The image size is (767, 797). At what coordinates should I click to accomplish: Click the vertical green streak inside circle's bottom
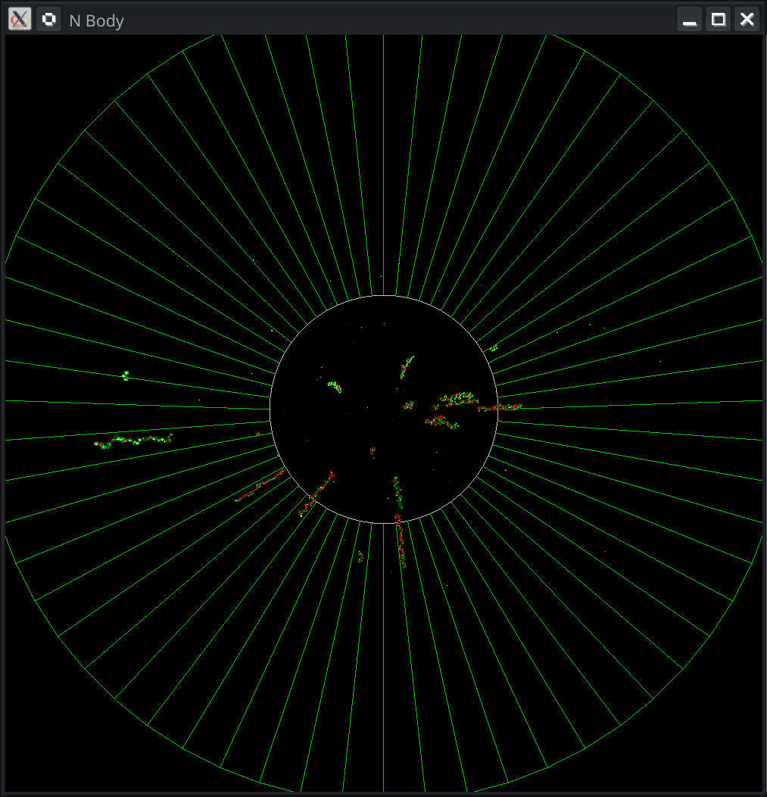[x=398, y=492]
